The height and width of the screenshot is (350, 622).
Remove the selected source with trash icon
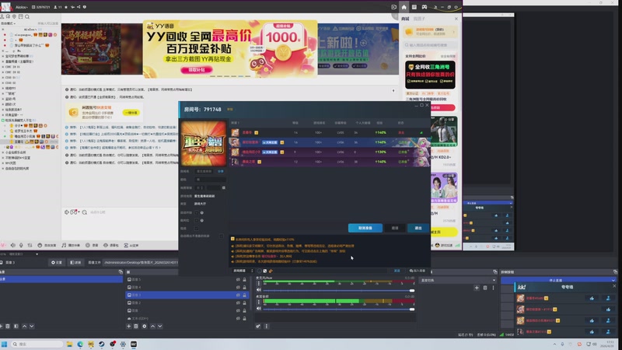coord(136,326)
